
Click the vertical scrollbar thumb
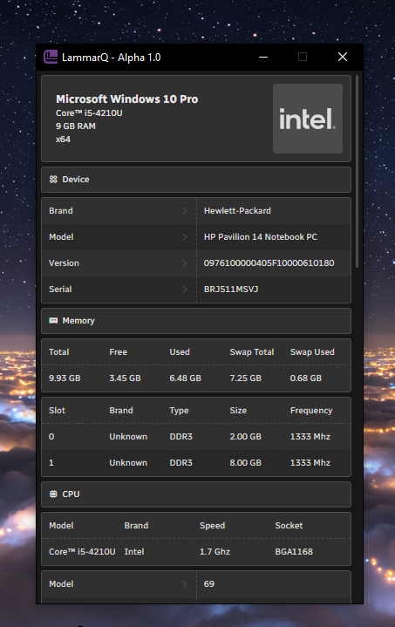coord(357,171)
